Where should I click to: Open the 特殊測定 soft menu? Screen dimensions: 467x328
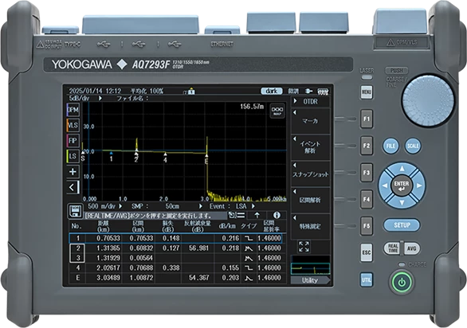pos(310,226)
